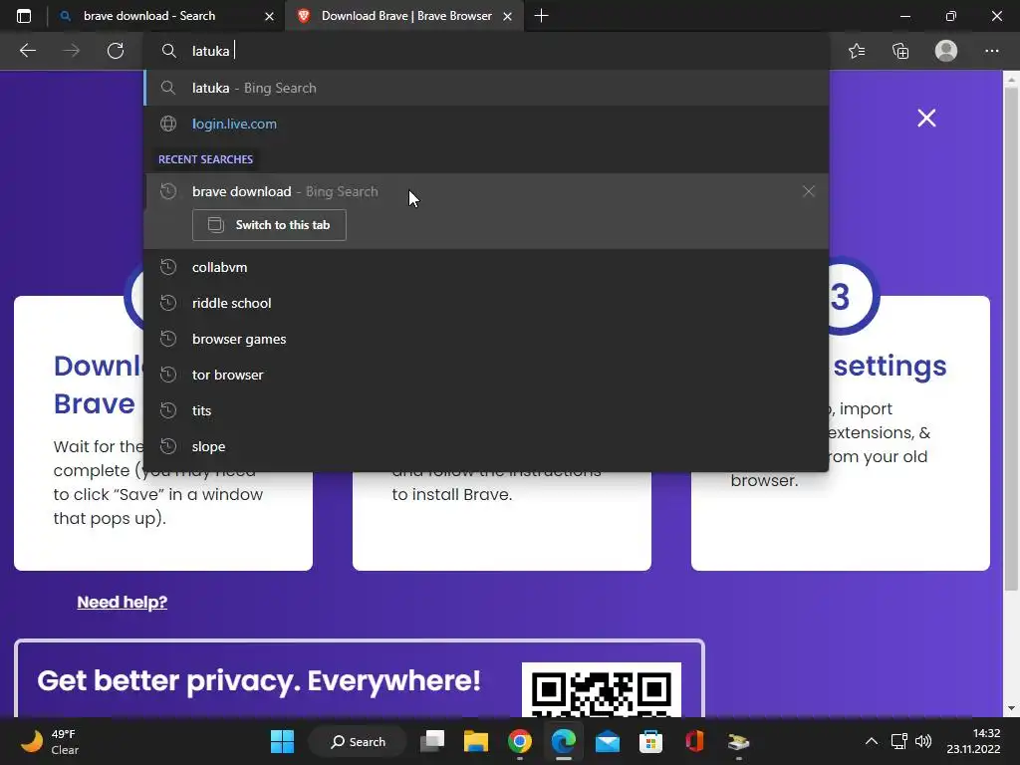The image size is (1020, 765).
Task: Open volume control tray icon
Action: coord(923,741)
